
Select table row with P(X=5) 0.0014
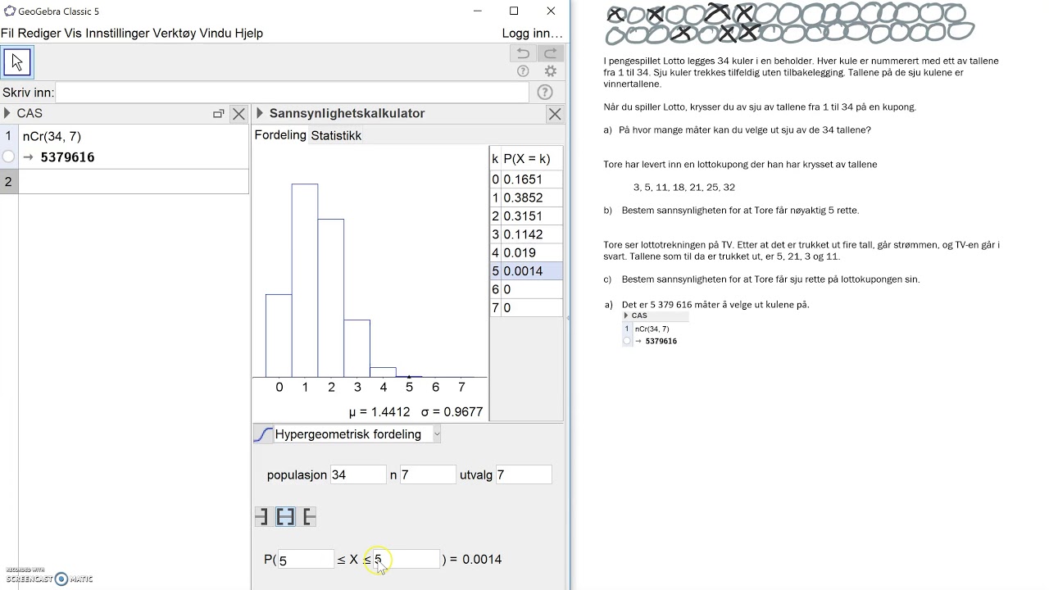coord(527,271)
